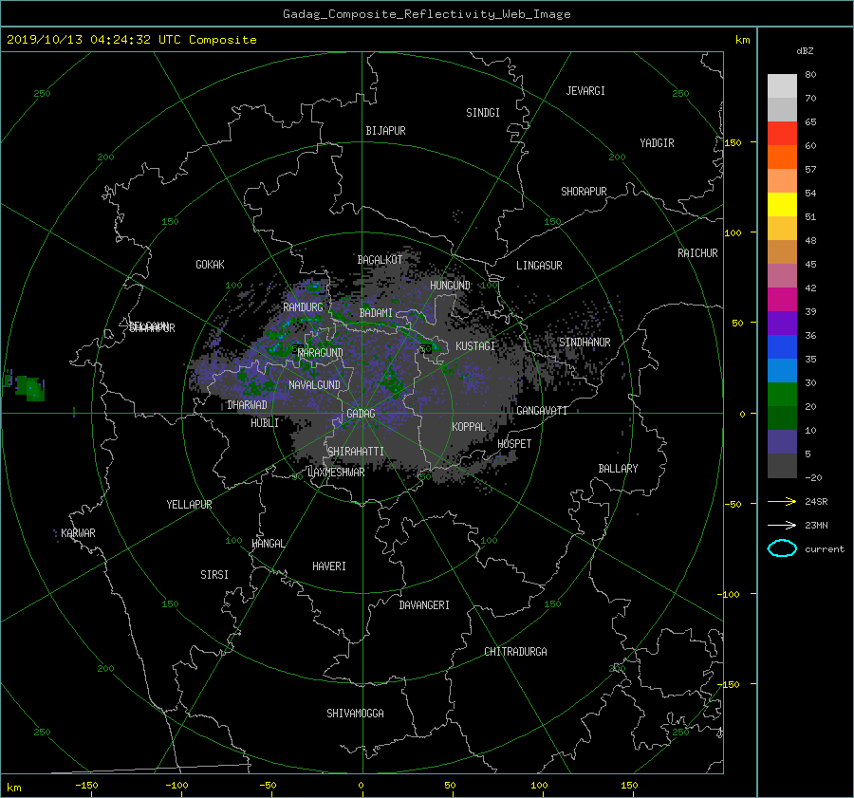Viewport: 854px width, 798px height.
Task: Click the cyan 'current' ellipse legend icon
Action: pos(782,548)
